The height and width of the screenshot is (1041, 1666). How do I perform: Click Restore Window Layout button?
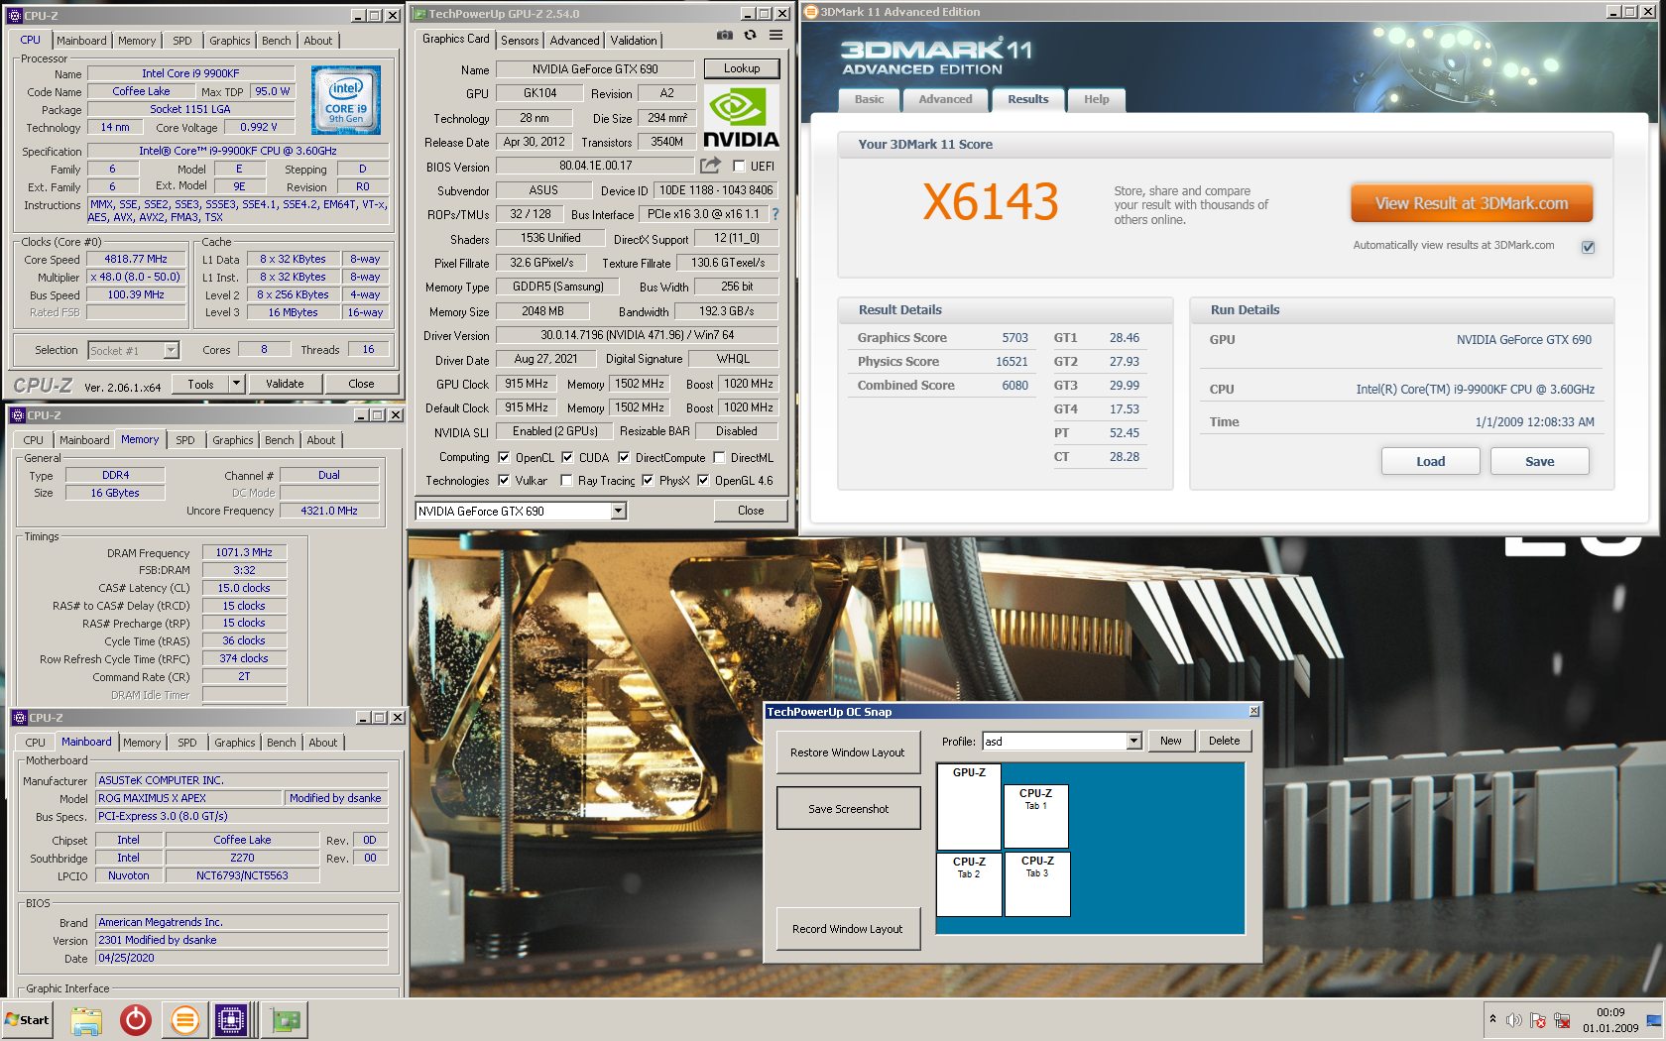[x=848, y=752]
